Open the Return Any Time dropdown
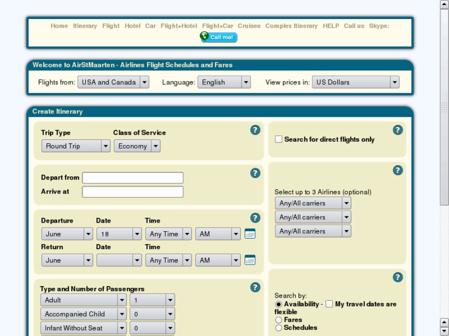Image resolution: width=449 pixels, height=336 pixels. tap(169, 260)
